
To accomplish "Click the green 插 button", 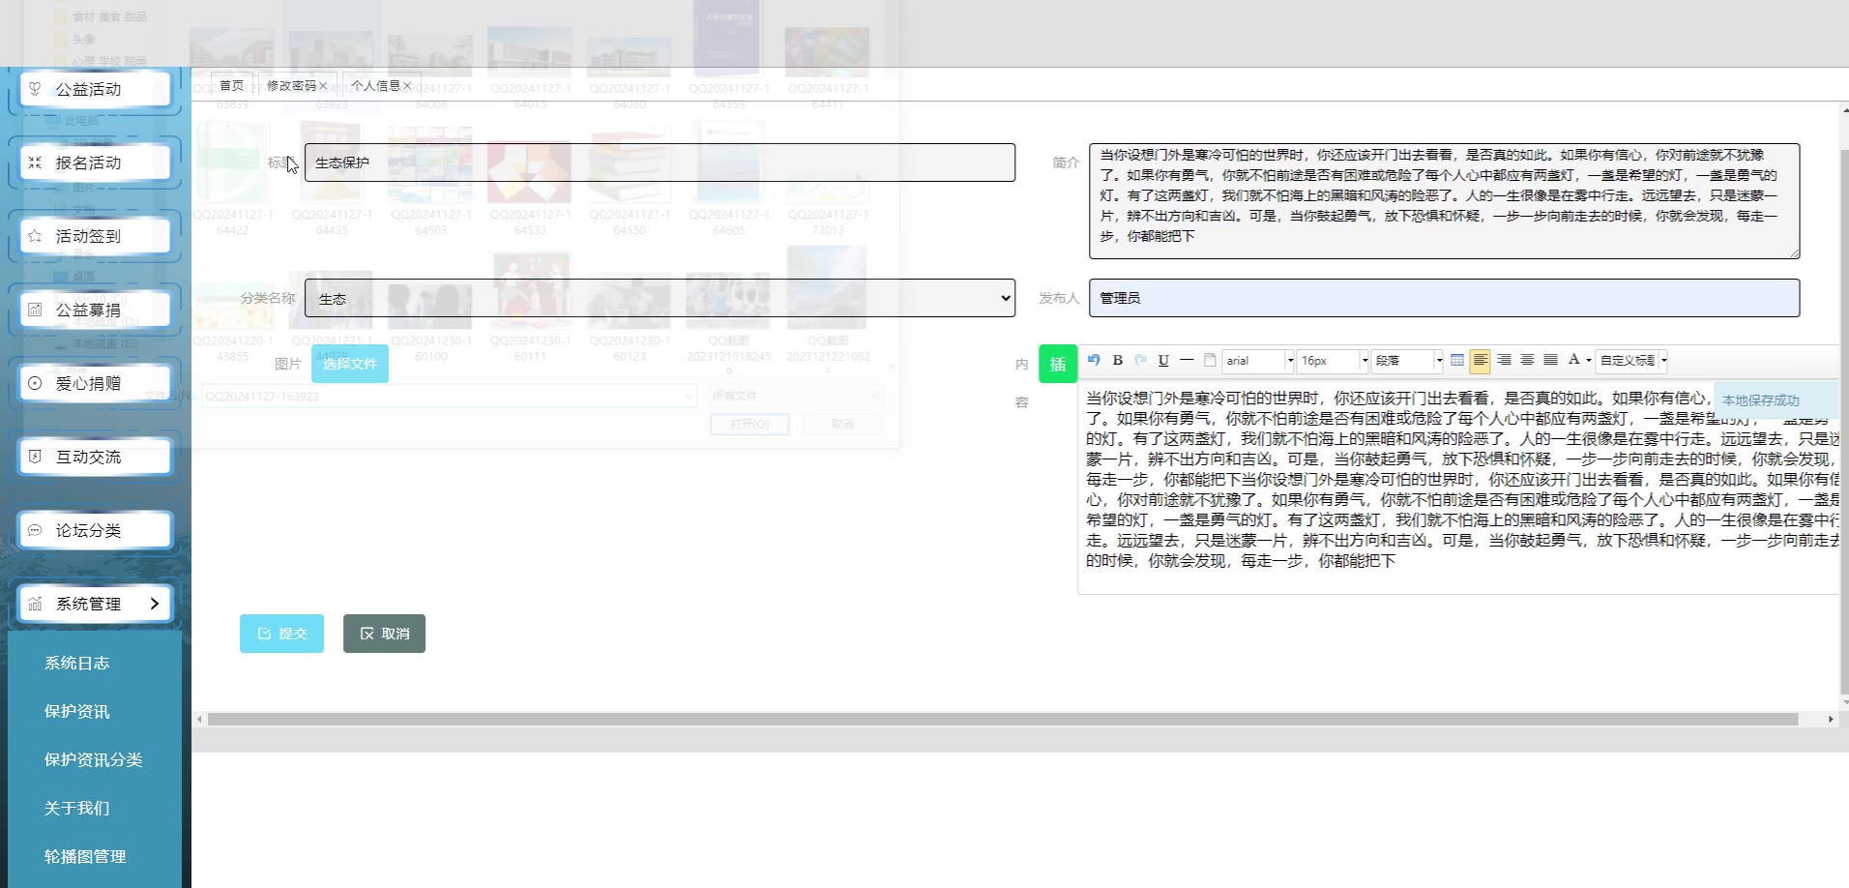I will pyautogui.click(x=1058, y=364).
